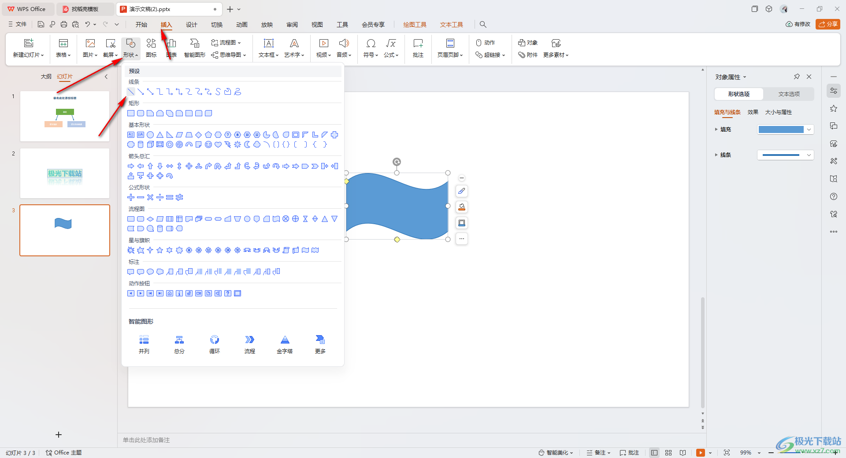Click the blue 线条 line preview swatch
The height and width of the screenshot is (458, 846).
click(781, 155)
